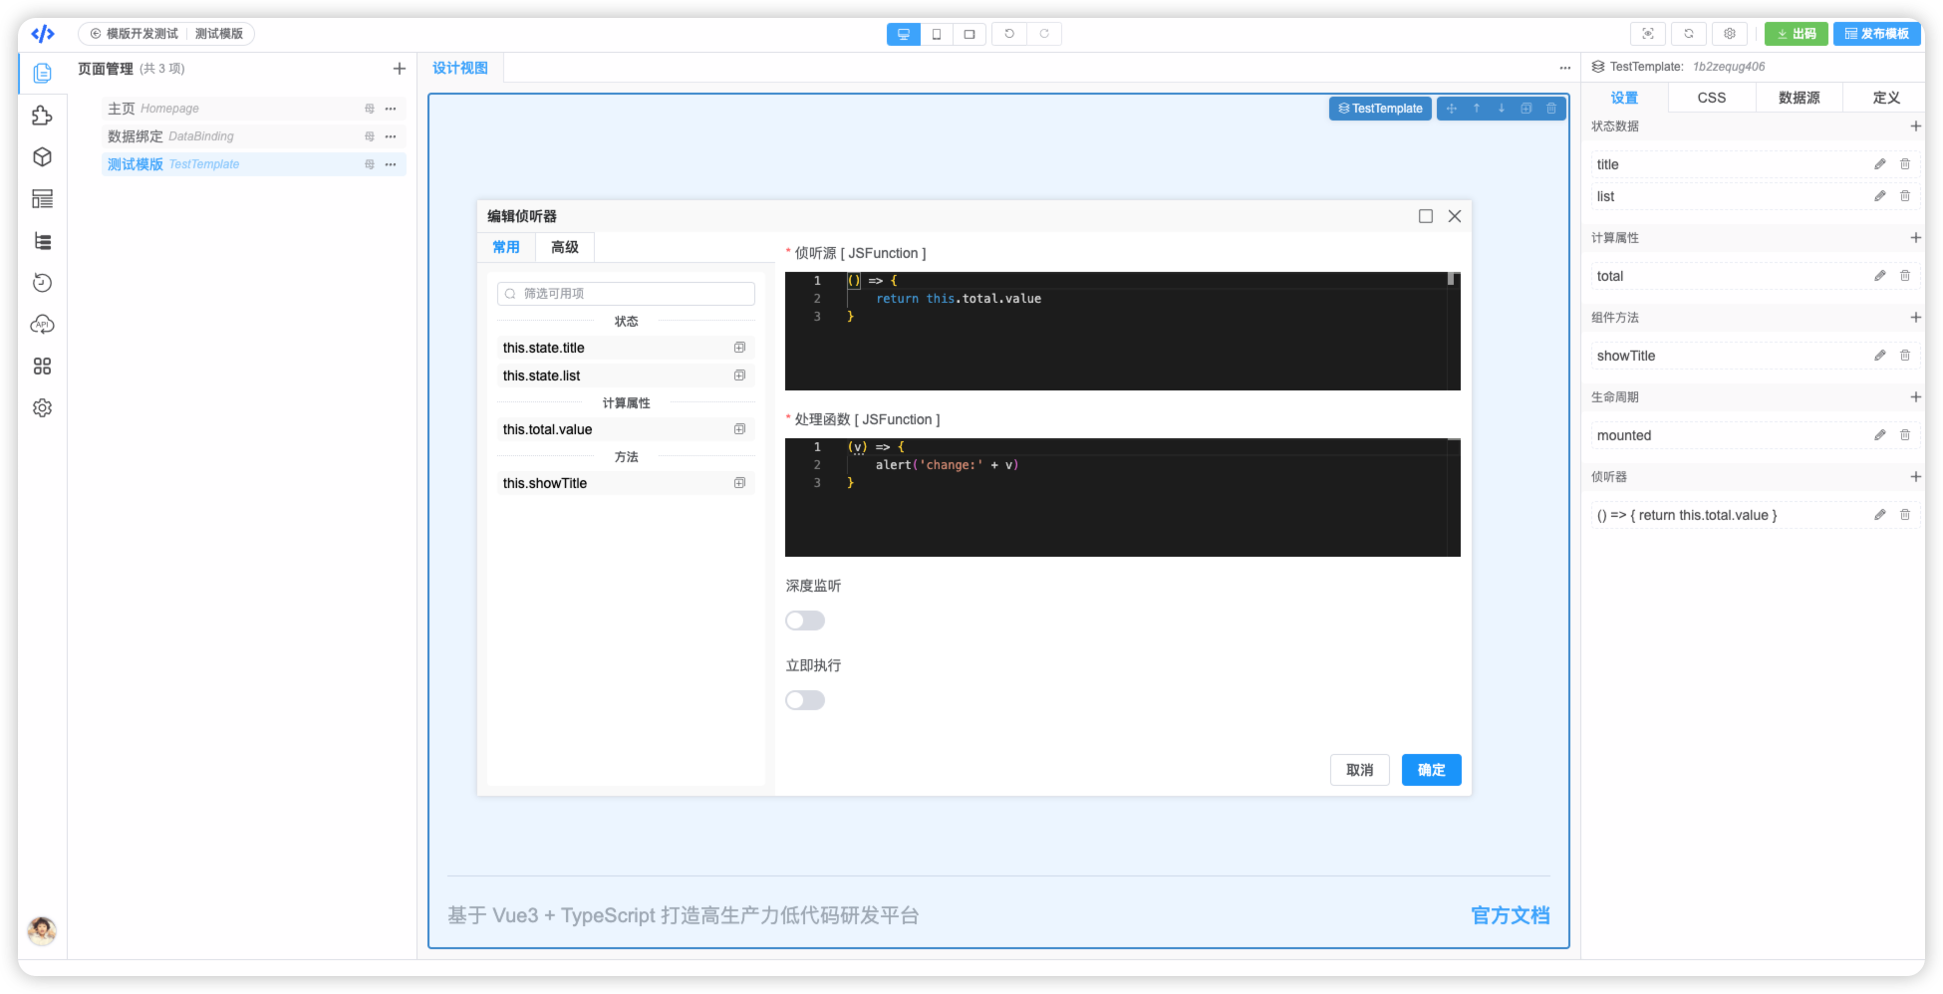This screenshot has width=1943, height=994.
Task: Open the template layout sidebar icon
Action: coord(42,199)
